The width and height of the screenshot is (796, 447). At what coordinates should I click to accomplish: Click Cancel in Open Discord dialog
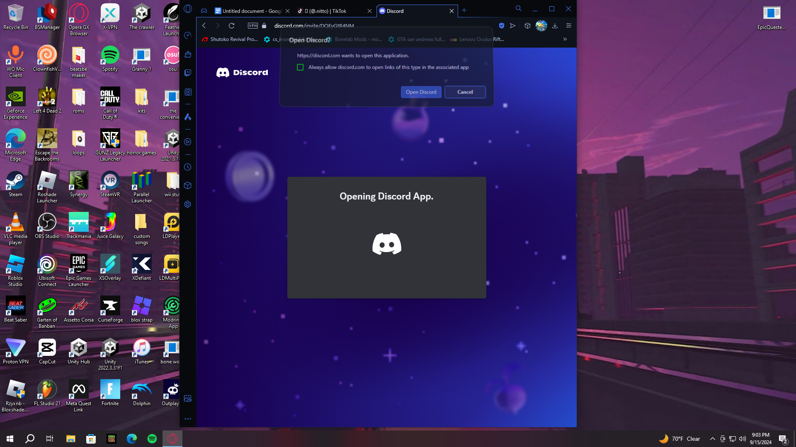point(465,92)
